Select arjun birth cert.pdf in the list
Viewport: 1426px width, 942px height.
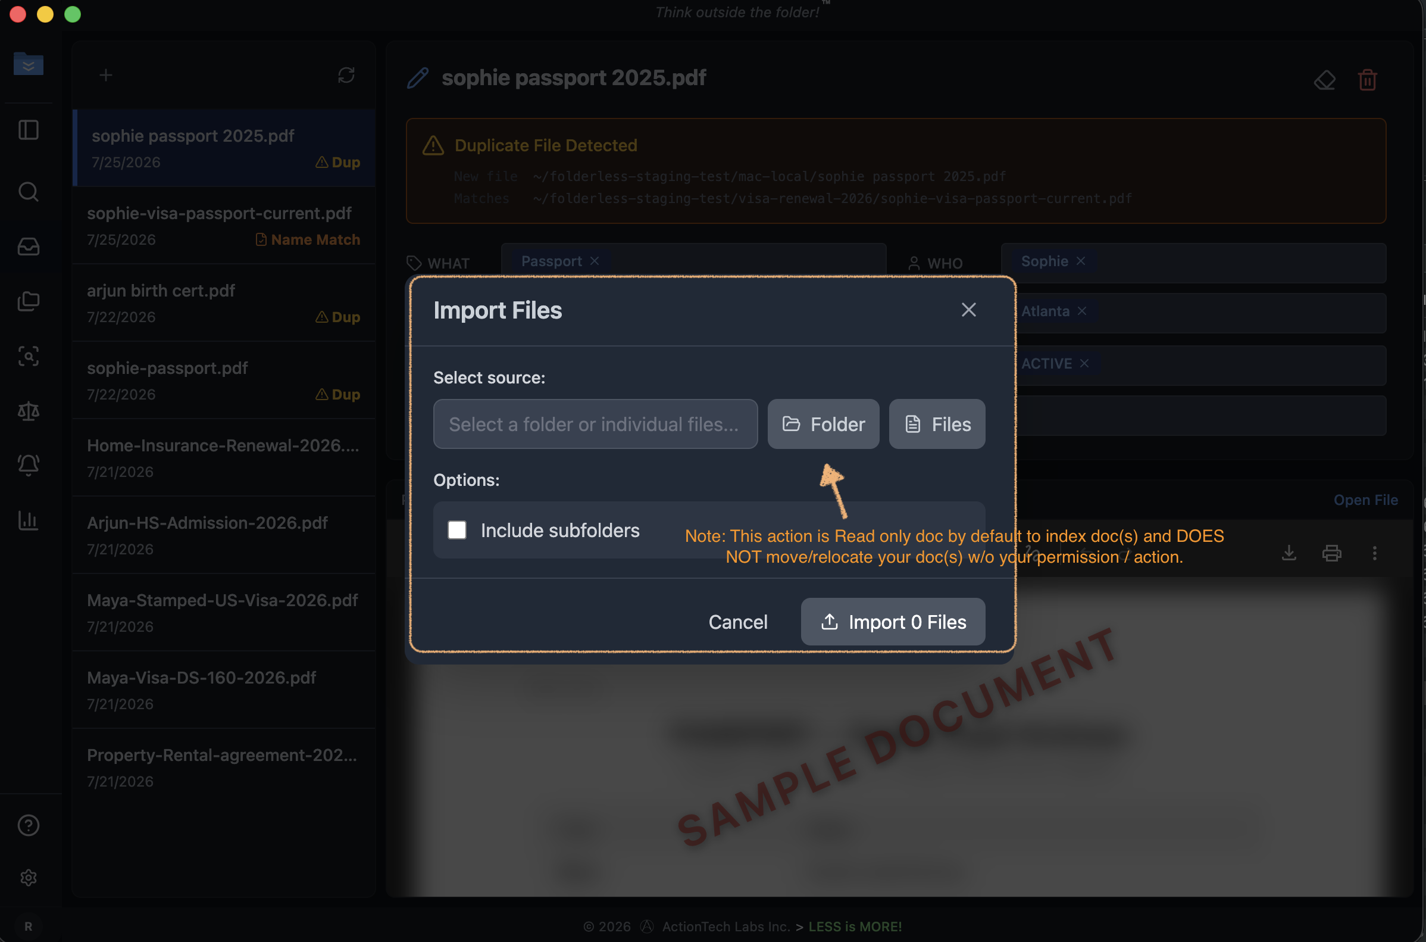[x=224, y=304]
